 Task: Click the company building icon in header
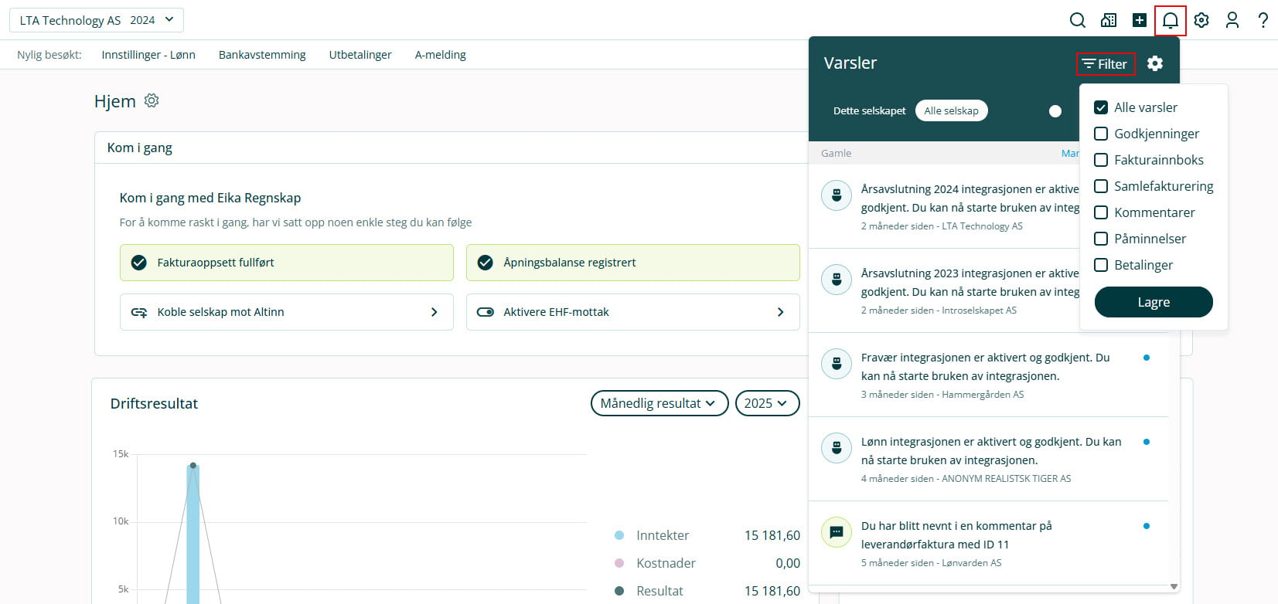(x=1109, y=20)
